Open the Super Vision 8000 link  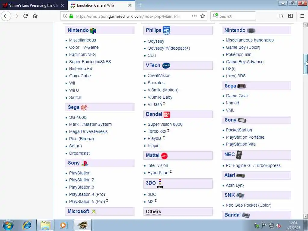pyautogui.click(x=165, y=124)
